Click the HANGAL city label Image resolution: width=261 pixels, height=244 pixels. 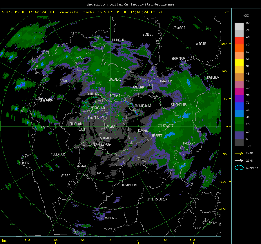point(82,166)
